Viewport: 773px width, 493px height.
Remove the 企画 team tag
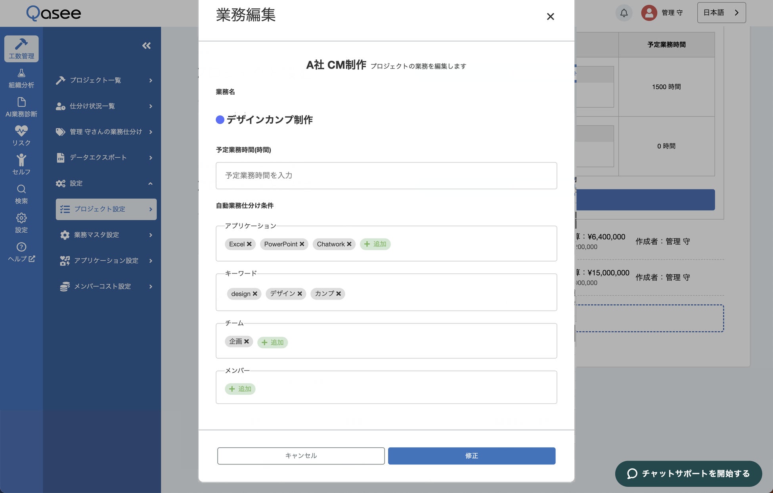tap(247, 341)
